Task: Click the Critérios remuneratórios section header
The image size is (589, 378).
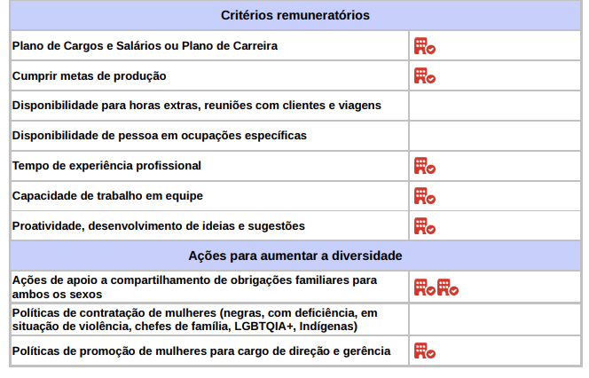Action: tap(295, 16)
